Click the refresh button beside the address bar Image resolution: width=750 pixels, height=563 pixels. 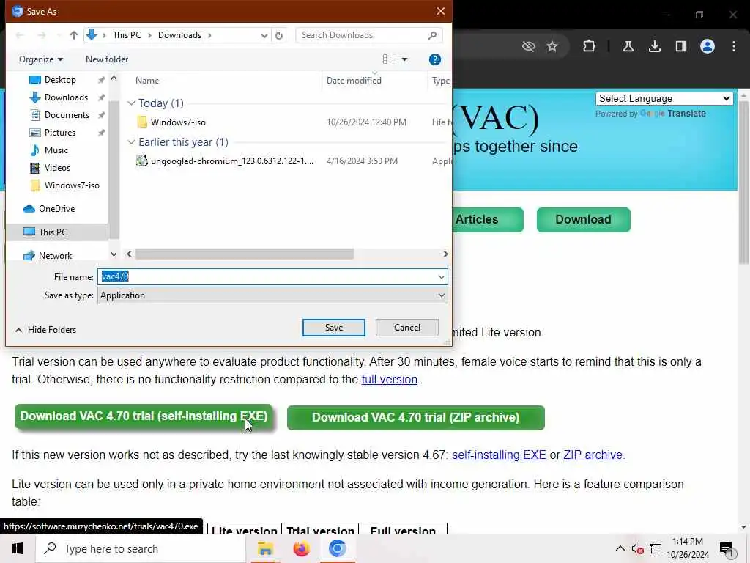279,35
